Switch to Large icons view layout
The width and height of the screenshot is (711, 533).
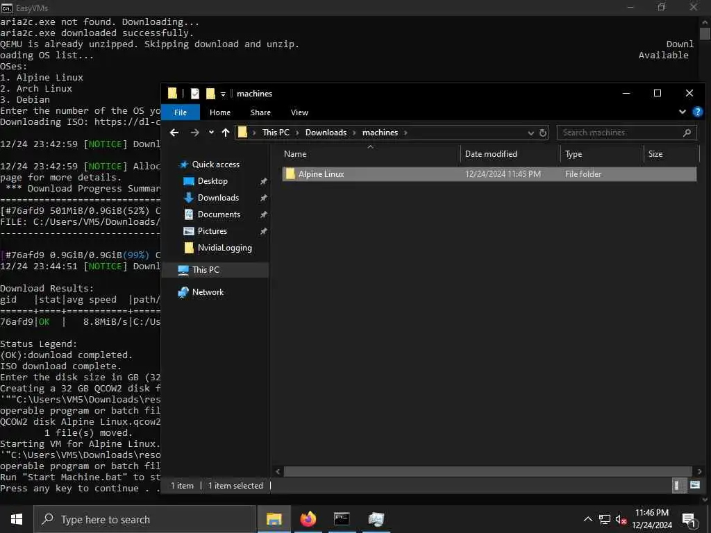(x=694, y=485)
